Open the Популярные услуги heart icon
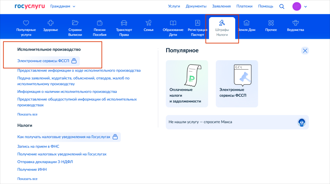 pos(26,23)
